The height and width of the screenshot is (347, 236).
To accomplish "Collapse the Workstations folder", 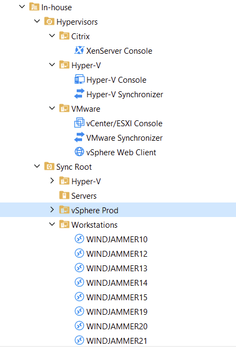I will 52,224.
